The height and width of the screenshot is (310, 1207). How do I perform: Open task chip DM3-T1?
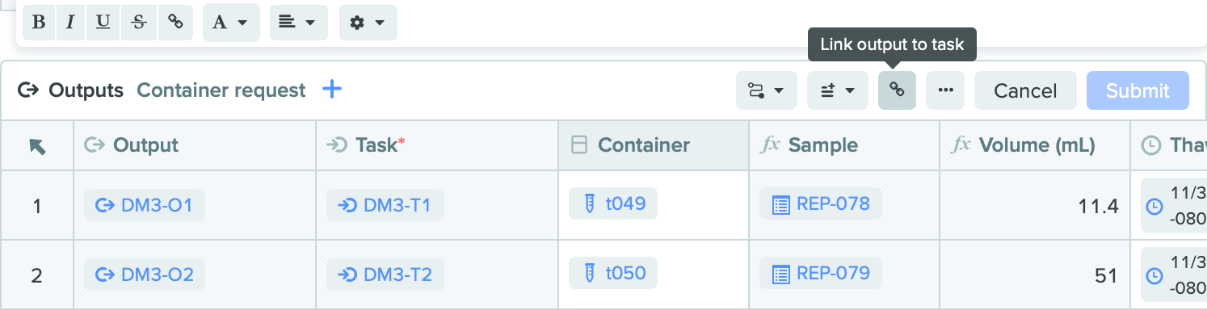[385, 205]
